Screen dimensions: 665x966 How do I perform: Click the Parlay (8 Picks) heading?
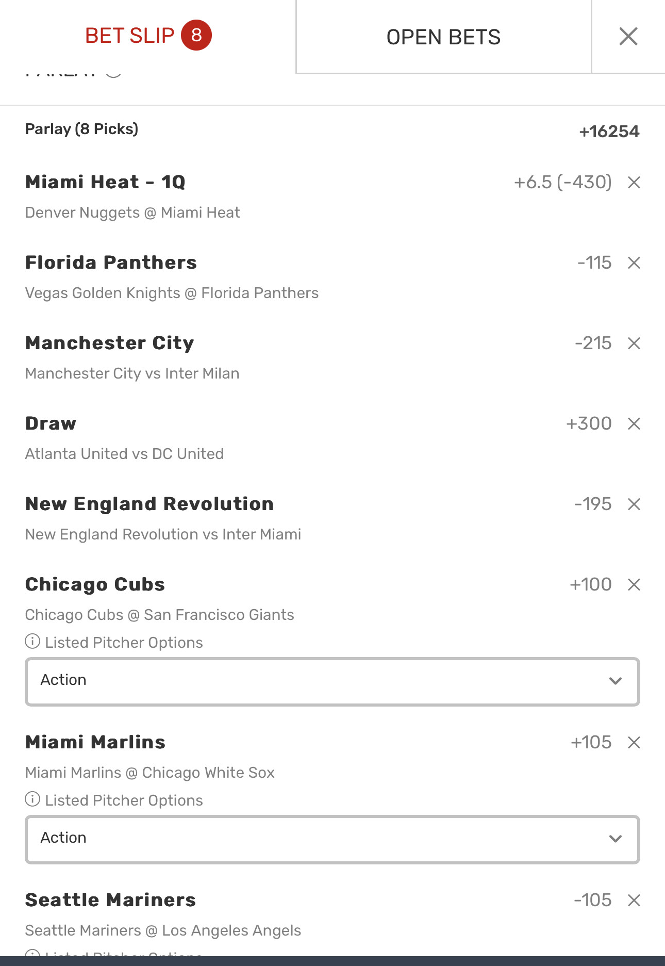coord(81,129)
